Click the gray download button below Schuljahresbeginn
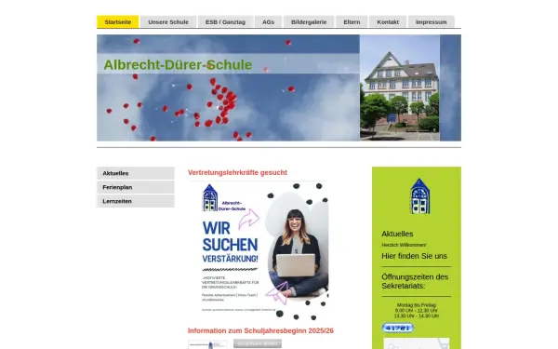The width and height of the screenshot is (558, 349). coord(258,343)
